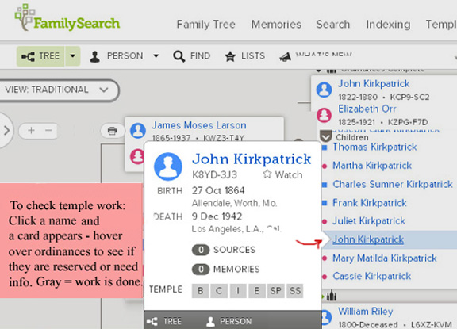
Task: Click John Kirkpatrick title in card
Action: 252,159
